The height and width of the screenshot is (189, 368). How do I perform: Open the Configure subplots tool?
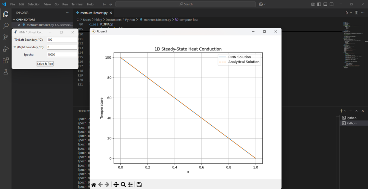click(130, 185)
